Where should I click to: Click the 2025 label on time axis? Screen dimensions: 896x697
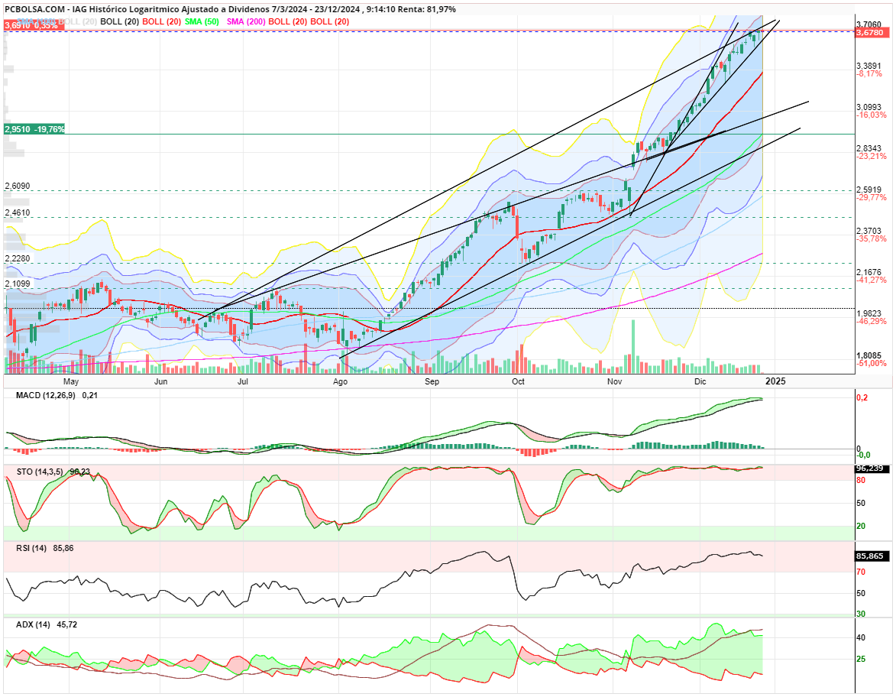[775, 381]
